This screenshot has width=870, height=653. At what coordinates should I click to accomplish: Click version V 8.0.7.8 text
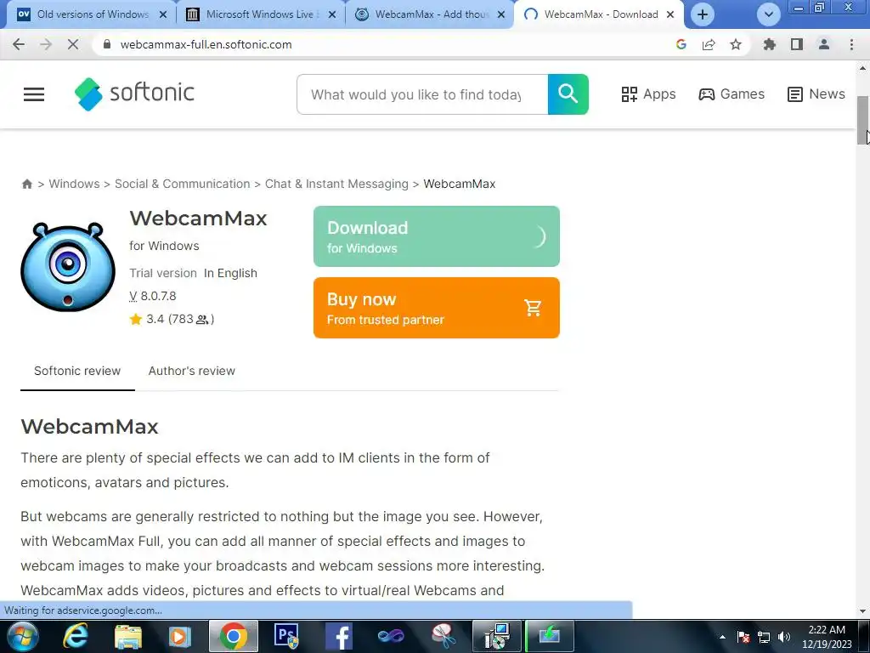153,296
